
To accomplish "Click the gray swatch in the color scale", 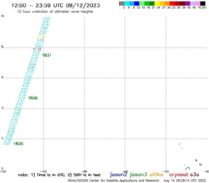I will click(x=122, y=3).
